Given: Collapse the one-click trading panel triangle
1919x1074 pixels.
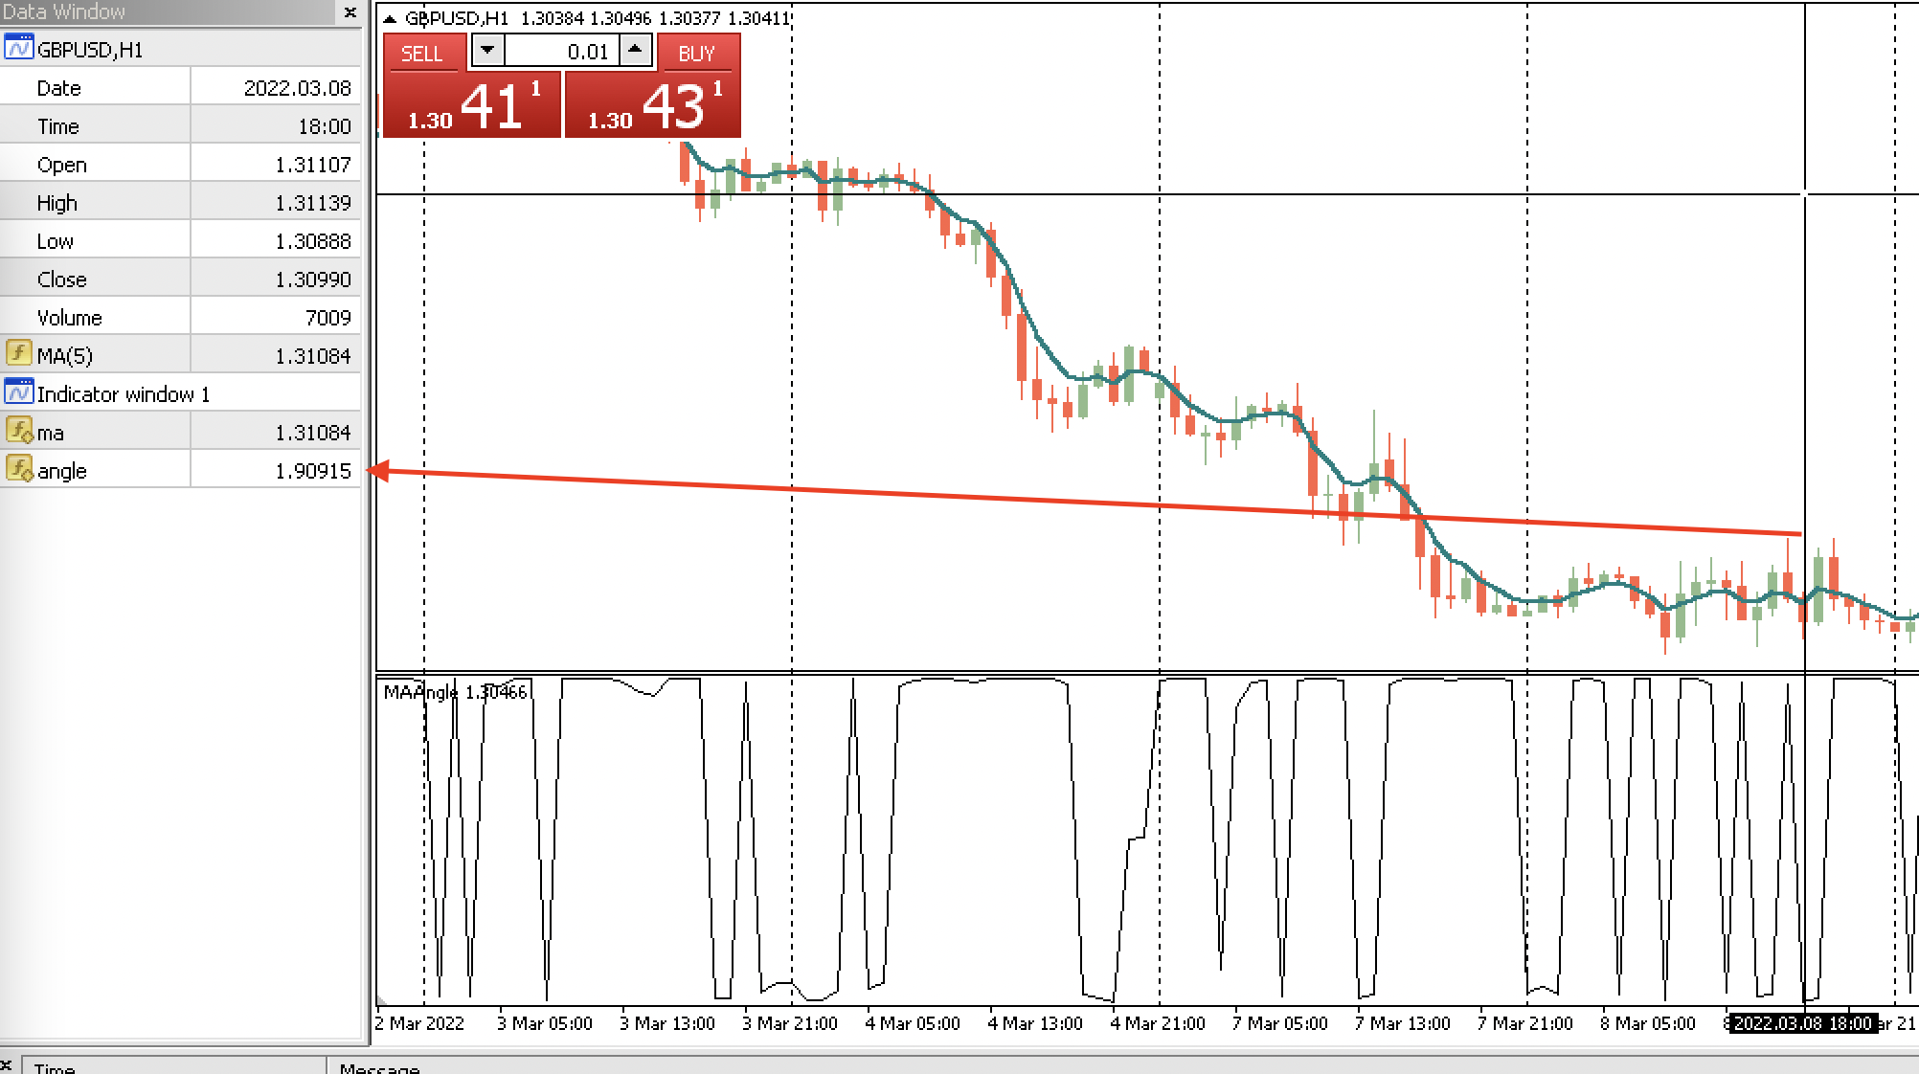Looking at the screenshot, I should pyautogui.click(x=392, y=16).
